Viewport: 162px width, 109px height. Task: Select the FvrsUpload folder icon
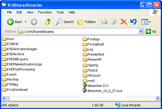coord(85,44)
